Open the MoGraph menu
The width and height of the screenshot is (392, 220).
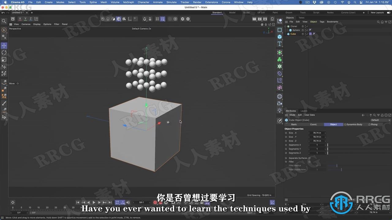point(128,2)
